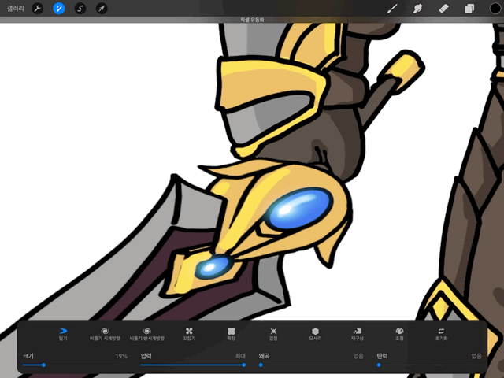Tap the 19% size value
Screen dimensions: 504x378
point(121,356)
